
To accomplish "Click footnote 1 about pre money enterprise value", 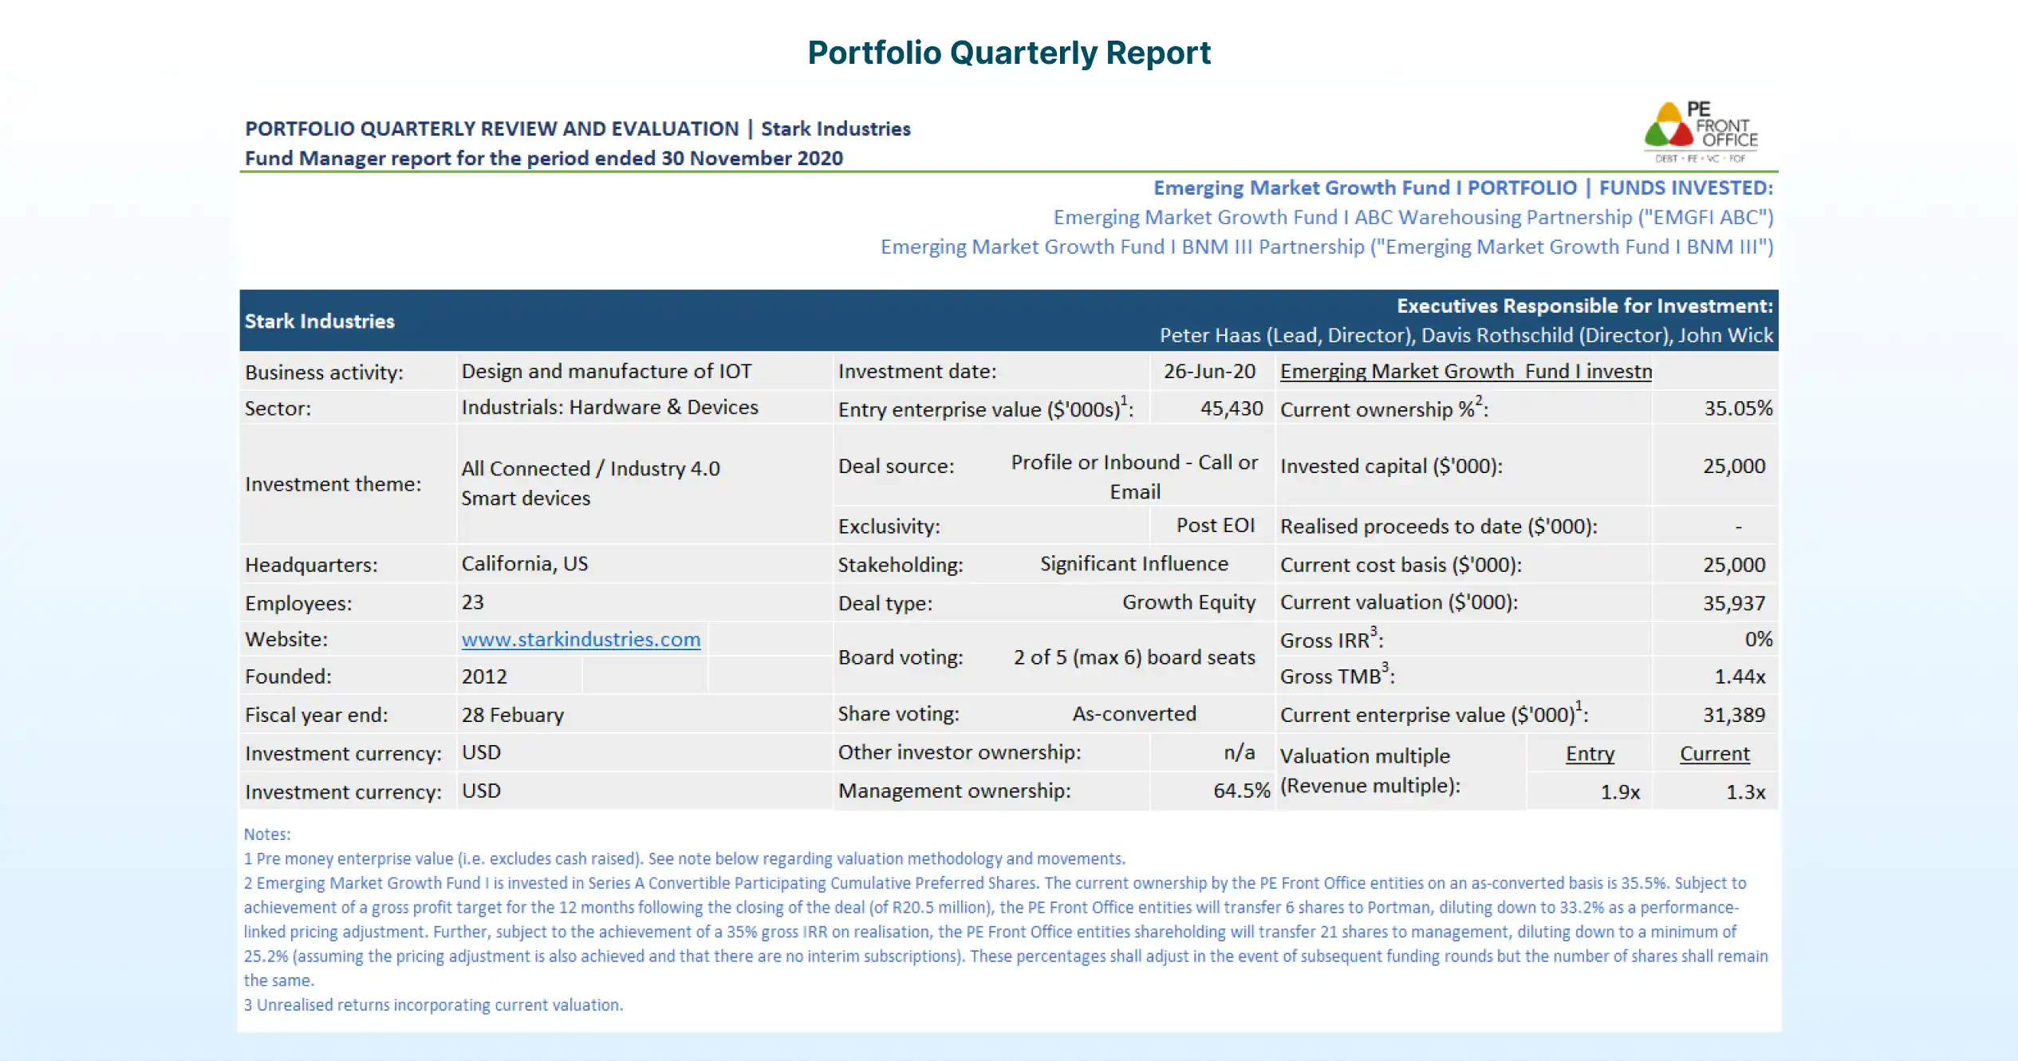I will pos(684,859).
